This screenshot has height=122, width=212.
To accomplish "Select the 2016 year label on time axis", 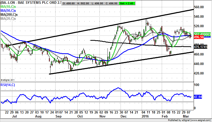I will 145,117.
